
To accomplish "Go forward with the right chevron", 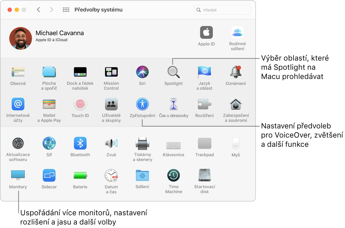I will [x=52, y=10].
